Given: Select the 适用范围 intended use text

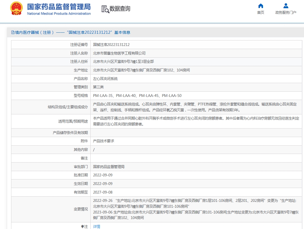Looking at the screenshot, I should pos(196,121).
